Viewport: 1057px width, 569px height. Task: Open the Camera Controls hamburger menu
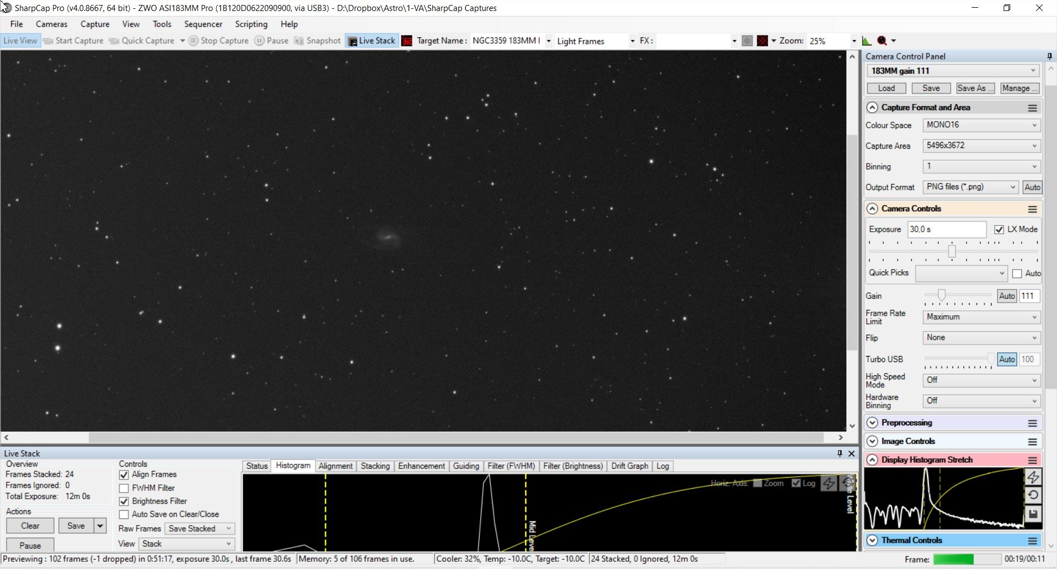point(1032,209)
